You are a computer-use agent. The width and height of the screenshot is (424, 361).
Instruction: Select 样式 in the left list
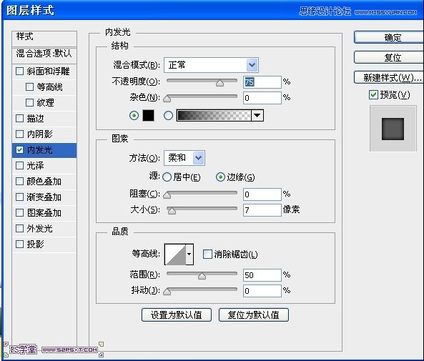(x=44, y=38)
